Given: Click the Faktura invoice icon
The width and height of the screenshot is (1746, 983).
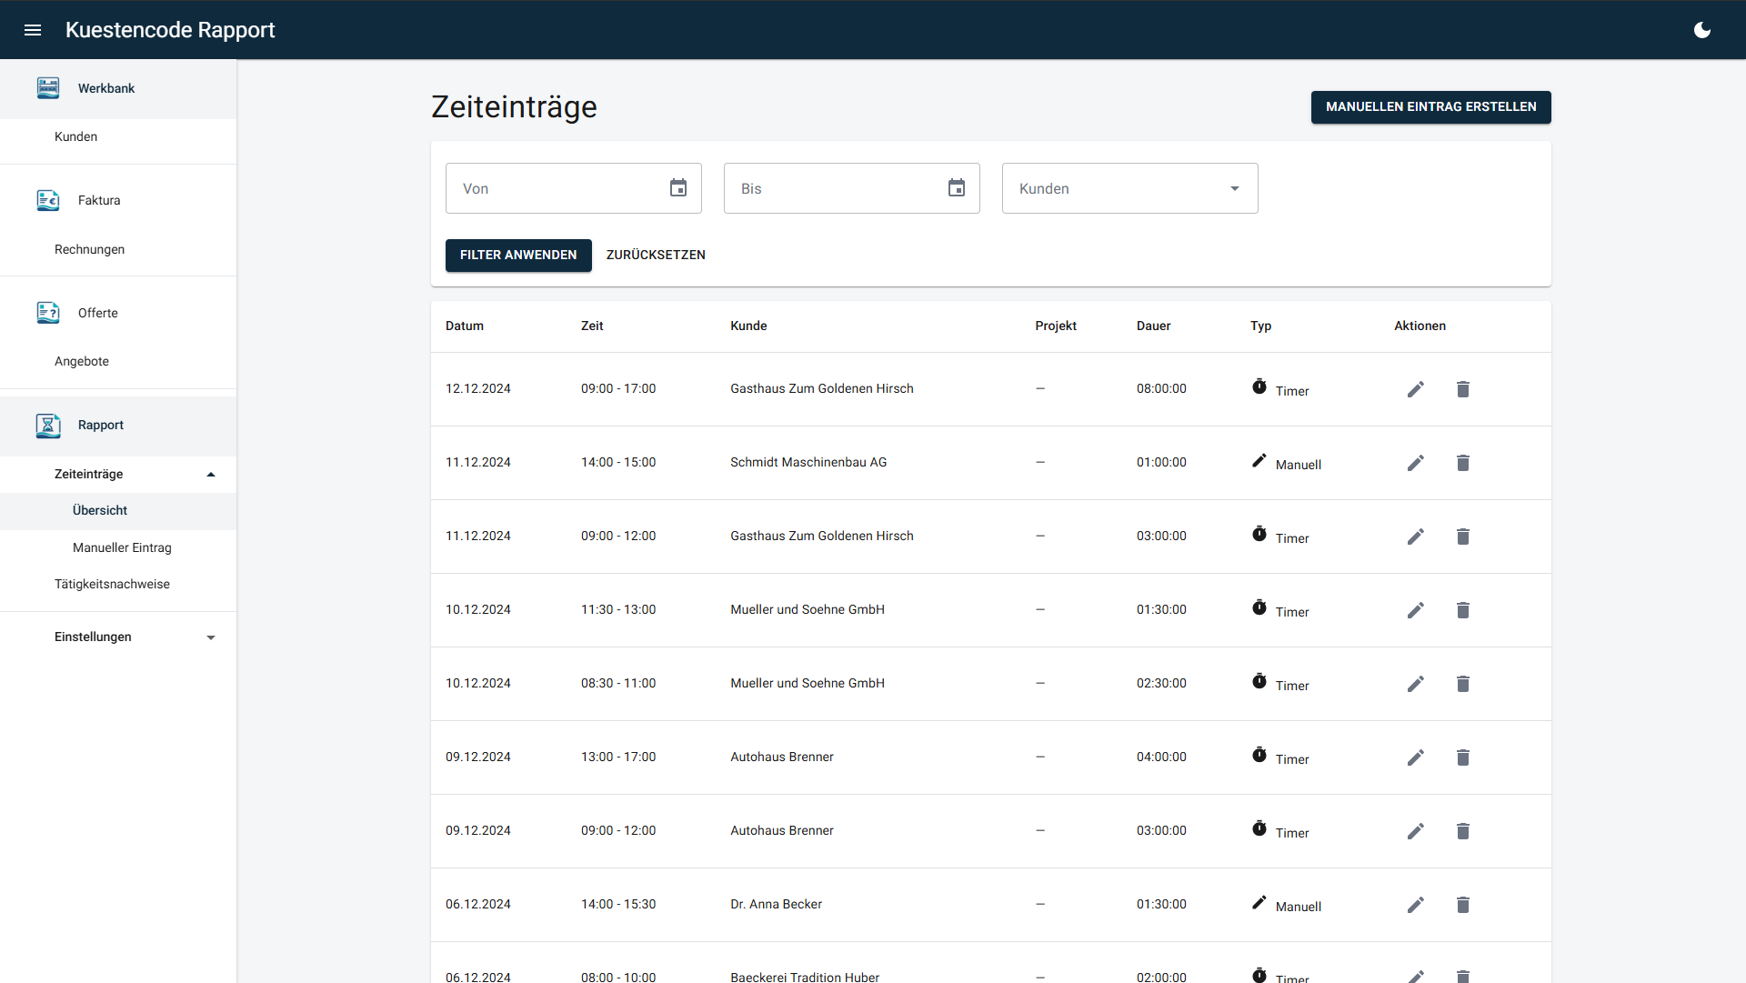Looking at the screenshot, I should (x=48, y=200).
